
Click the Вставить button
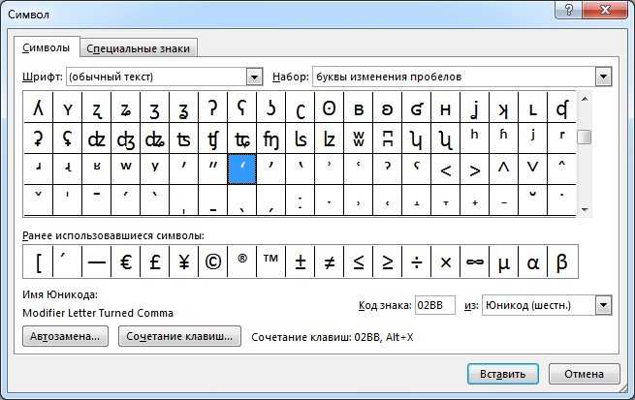[x=502, y=374]
